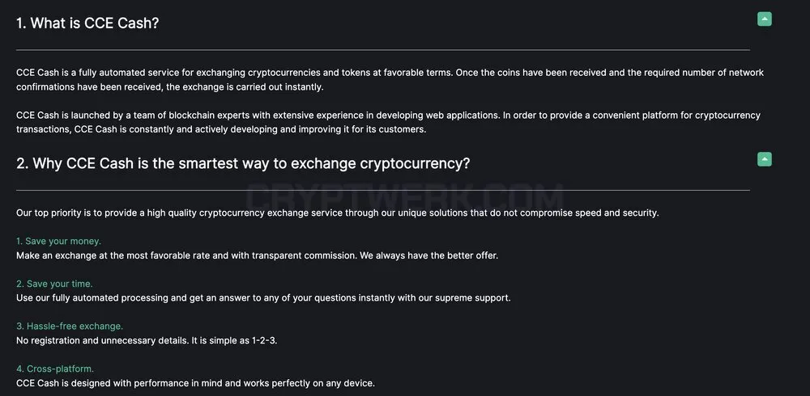Image resolution: width=810 pixels, height=396 pixels.
Task: Click the '3. Hassle-free exchange.' green text
Action: (69, 326)
